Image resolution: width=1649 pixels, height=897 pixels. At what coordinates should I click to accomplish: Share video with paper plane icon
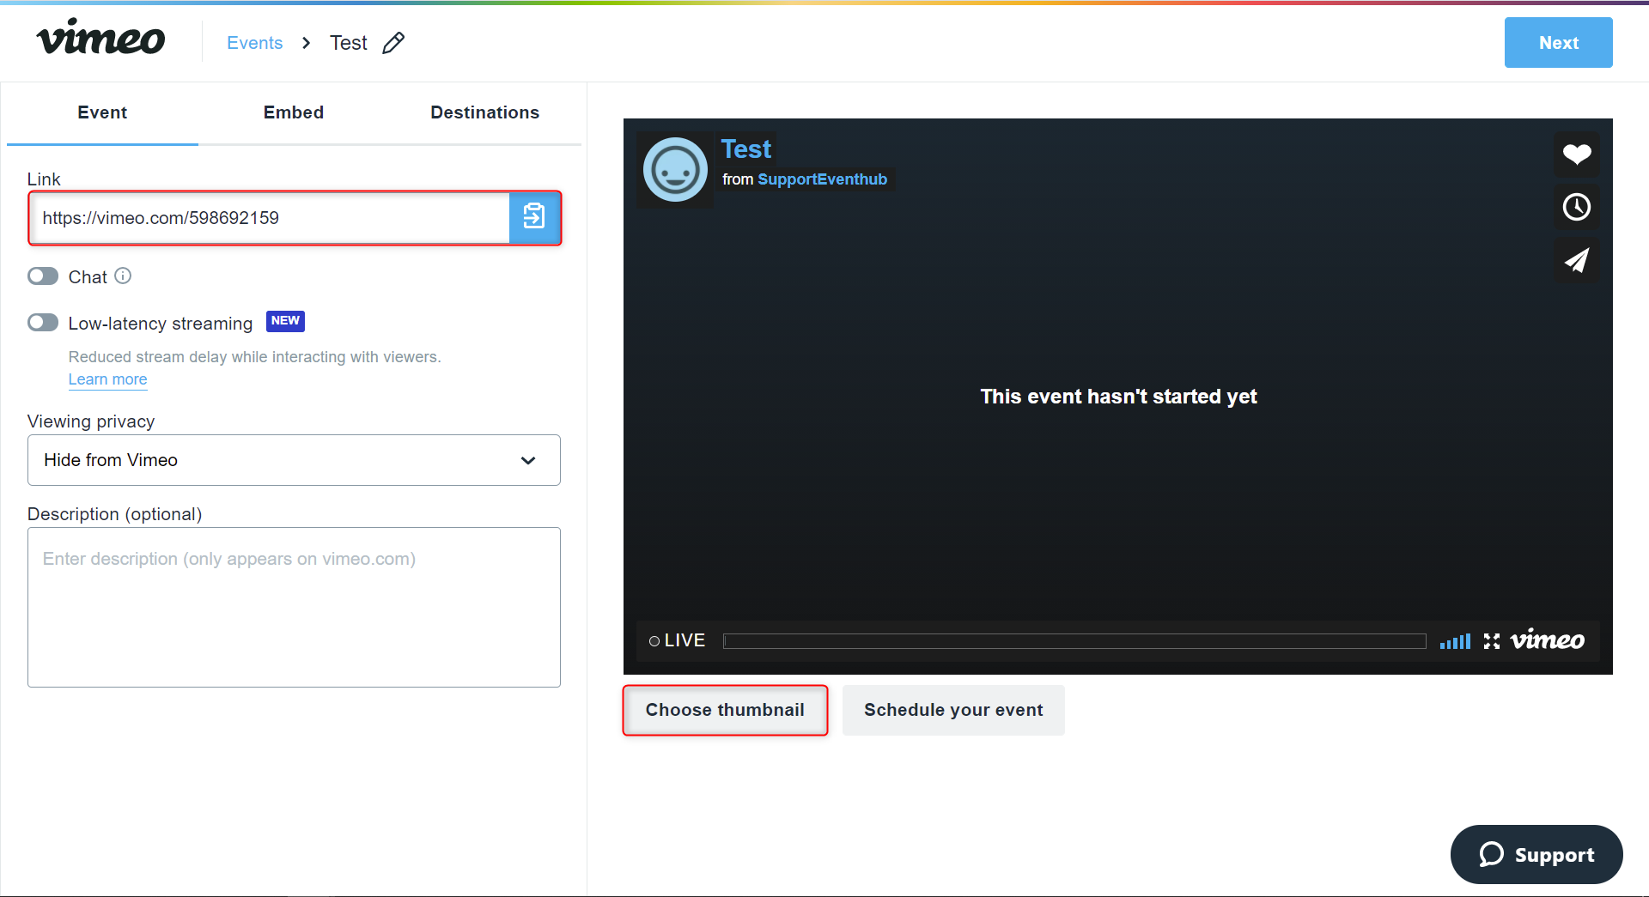(1577, 260)
